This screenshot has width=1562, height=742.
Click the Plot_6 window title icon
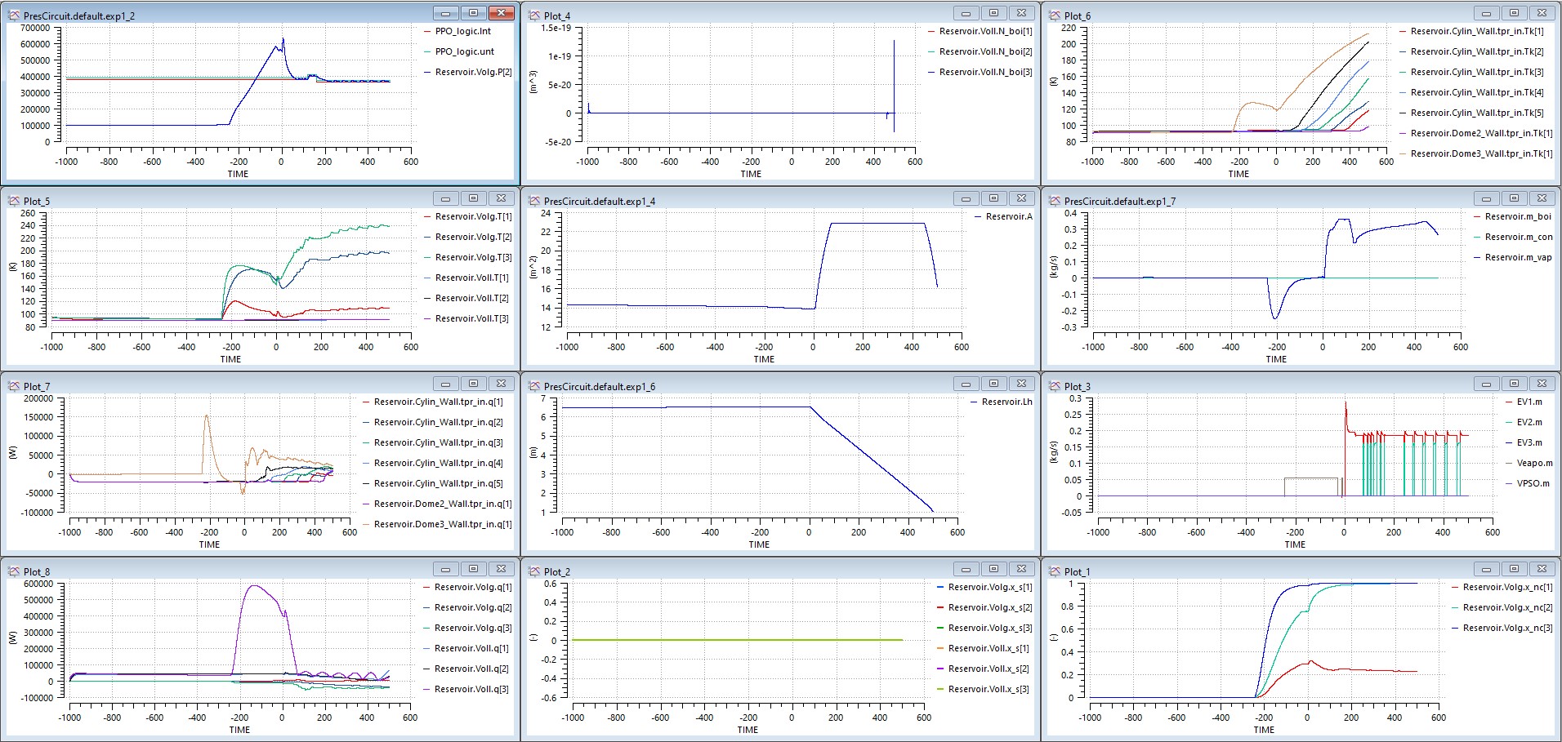(1055, 16)
